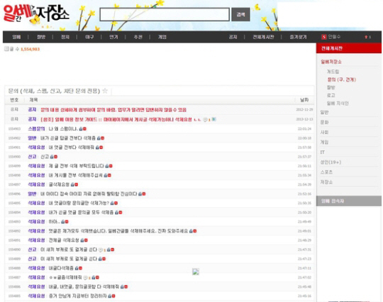The width and height of the screenshot is (383, 302).
Task: Click the red up-arrow icon in the nav bar
Action: 366,37
